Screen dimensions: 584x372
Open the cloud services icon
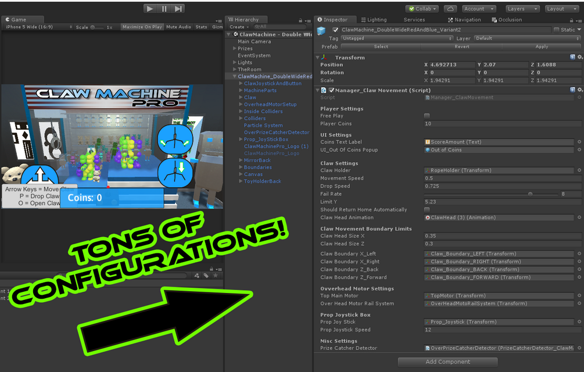click(450, 9)
